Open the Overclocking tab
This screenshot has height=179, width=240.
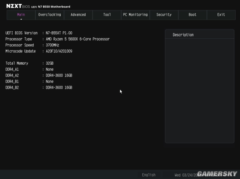[50, 15]
